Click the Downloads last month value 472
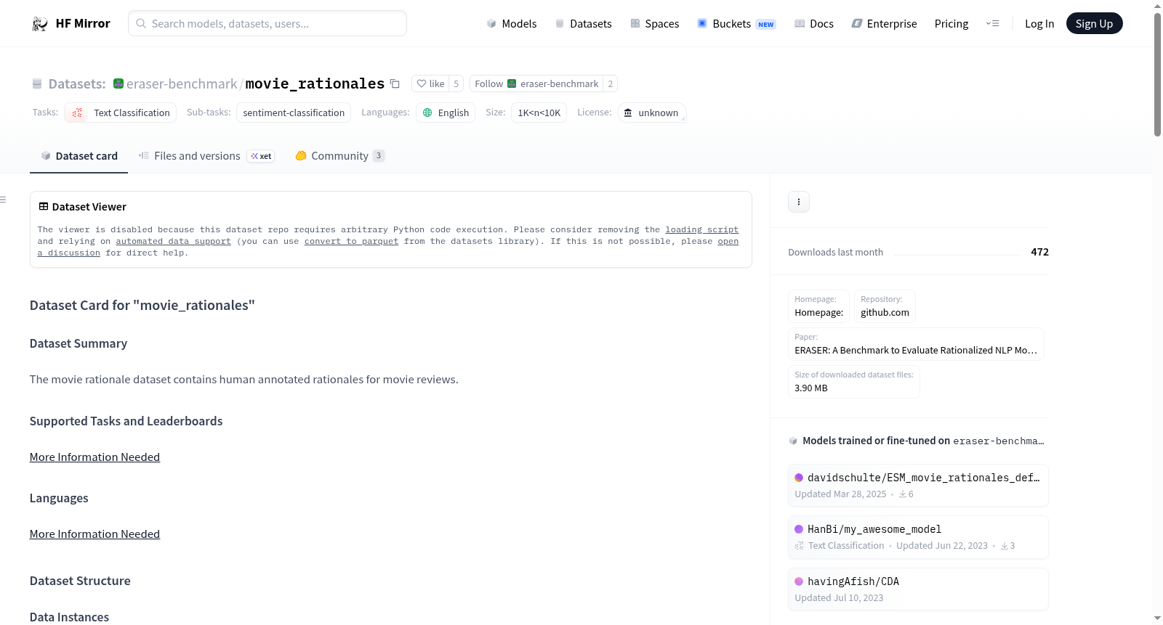 (x=1039, y=252)
